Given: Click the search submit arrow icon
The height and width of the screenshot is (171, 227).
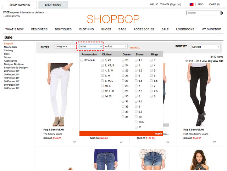Looking at the screenshot, I should 222,13.
